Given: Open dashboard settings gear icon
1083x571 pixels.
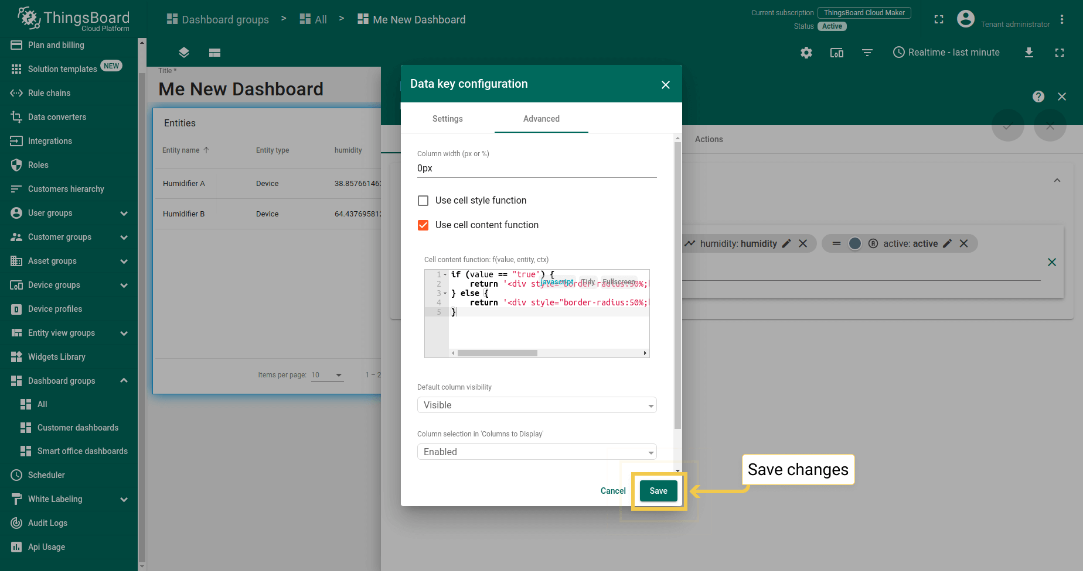Looking at the screenshot, I should click(806, 53).
